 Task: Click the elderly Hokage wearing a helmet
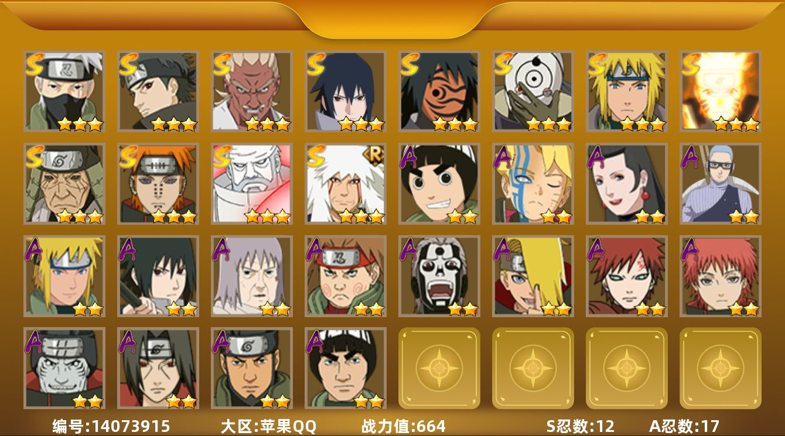pyautogui.click(x=64, y=184)
